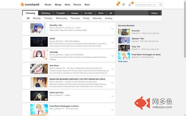Expand the Actually, I Am row chevron
The image size is (186, 116).
point(112,29)
